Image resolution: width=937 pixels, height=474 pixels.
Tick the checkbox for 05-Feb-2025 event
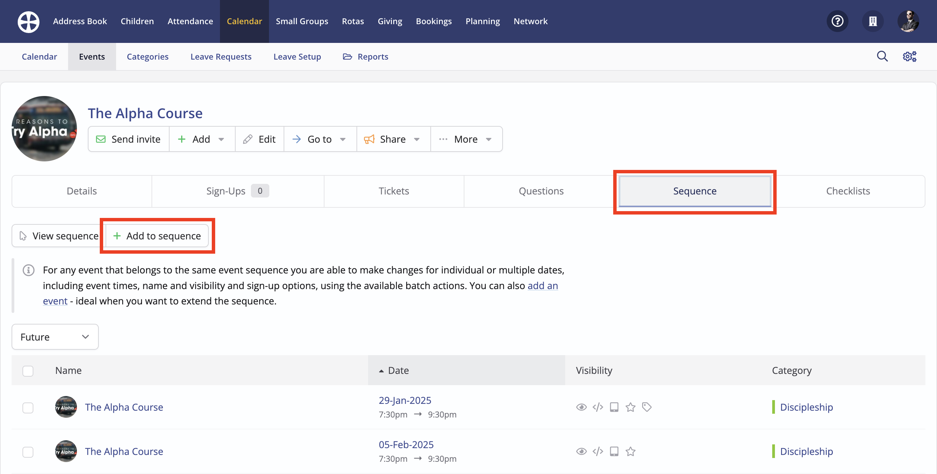click(x=28, y=452)
